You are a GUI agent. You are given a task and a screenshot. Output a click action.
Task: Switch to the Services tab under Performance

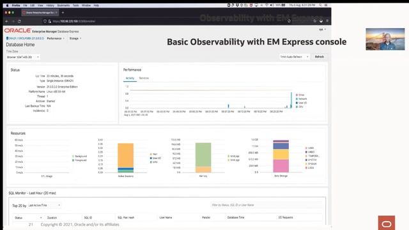[x=144, y=78]
